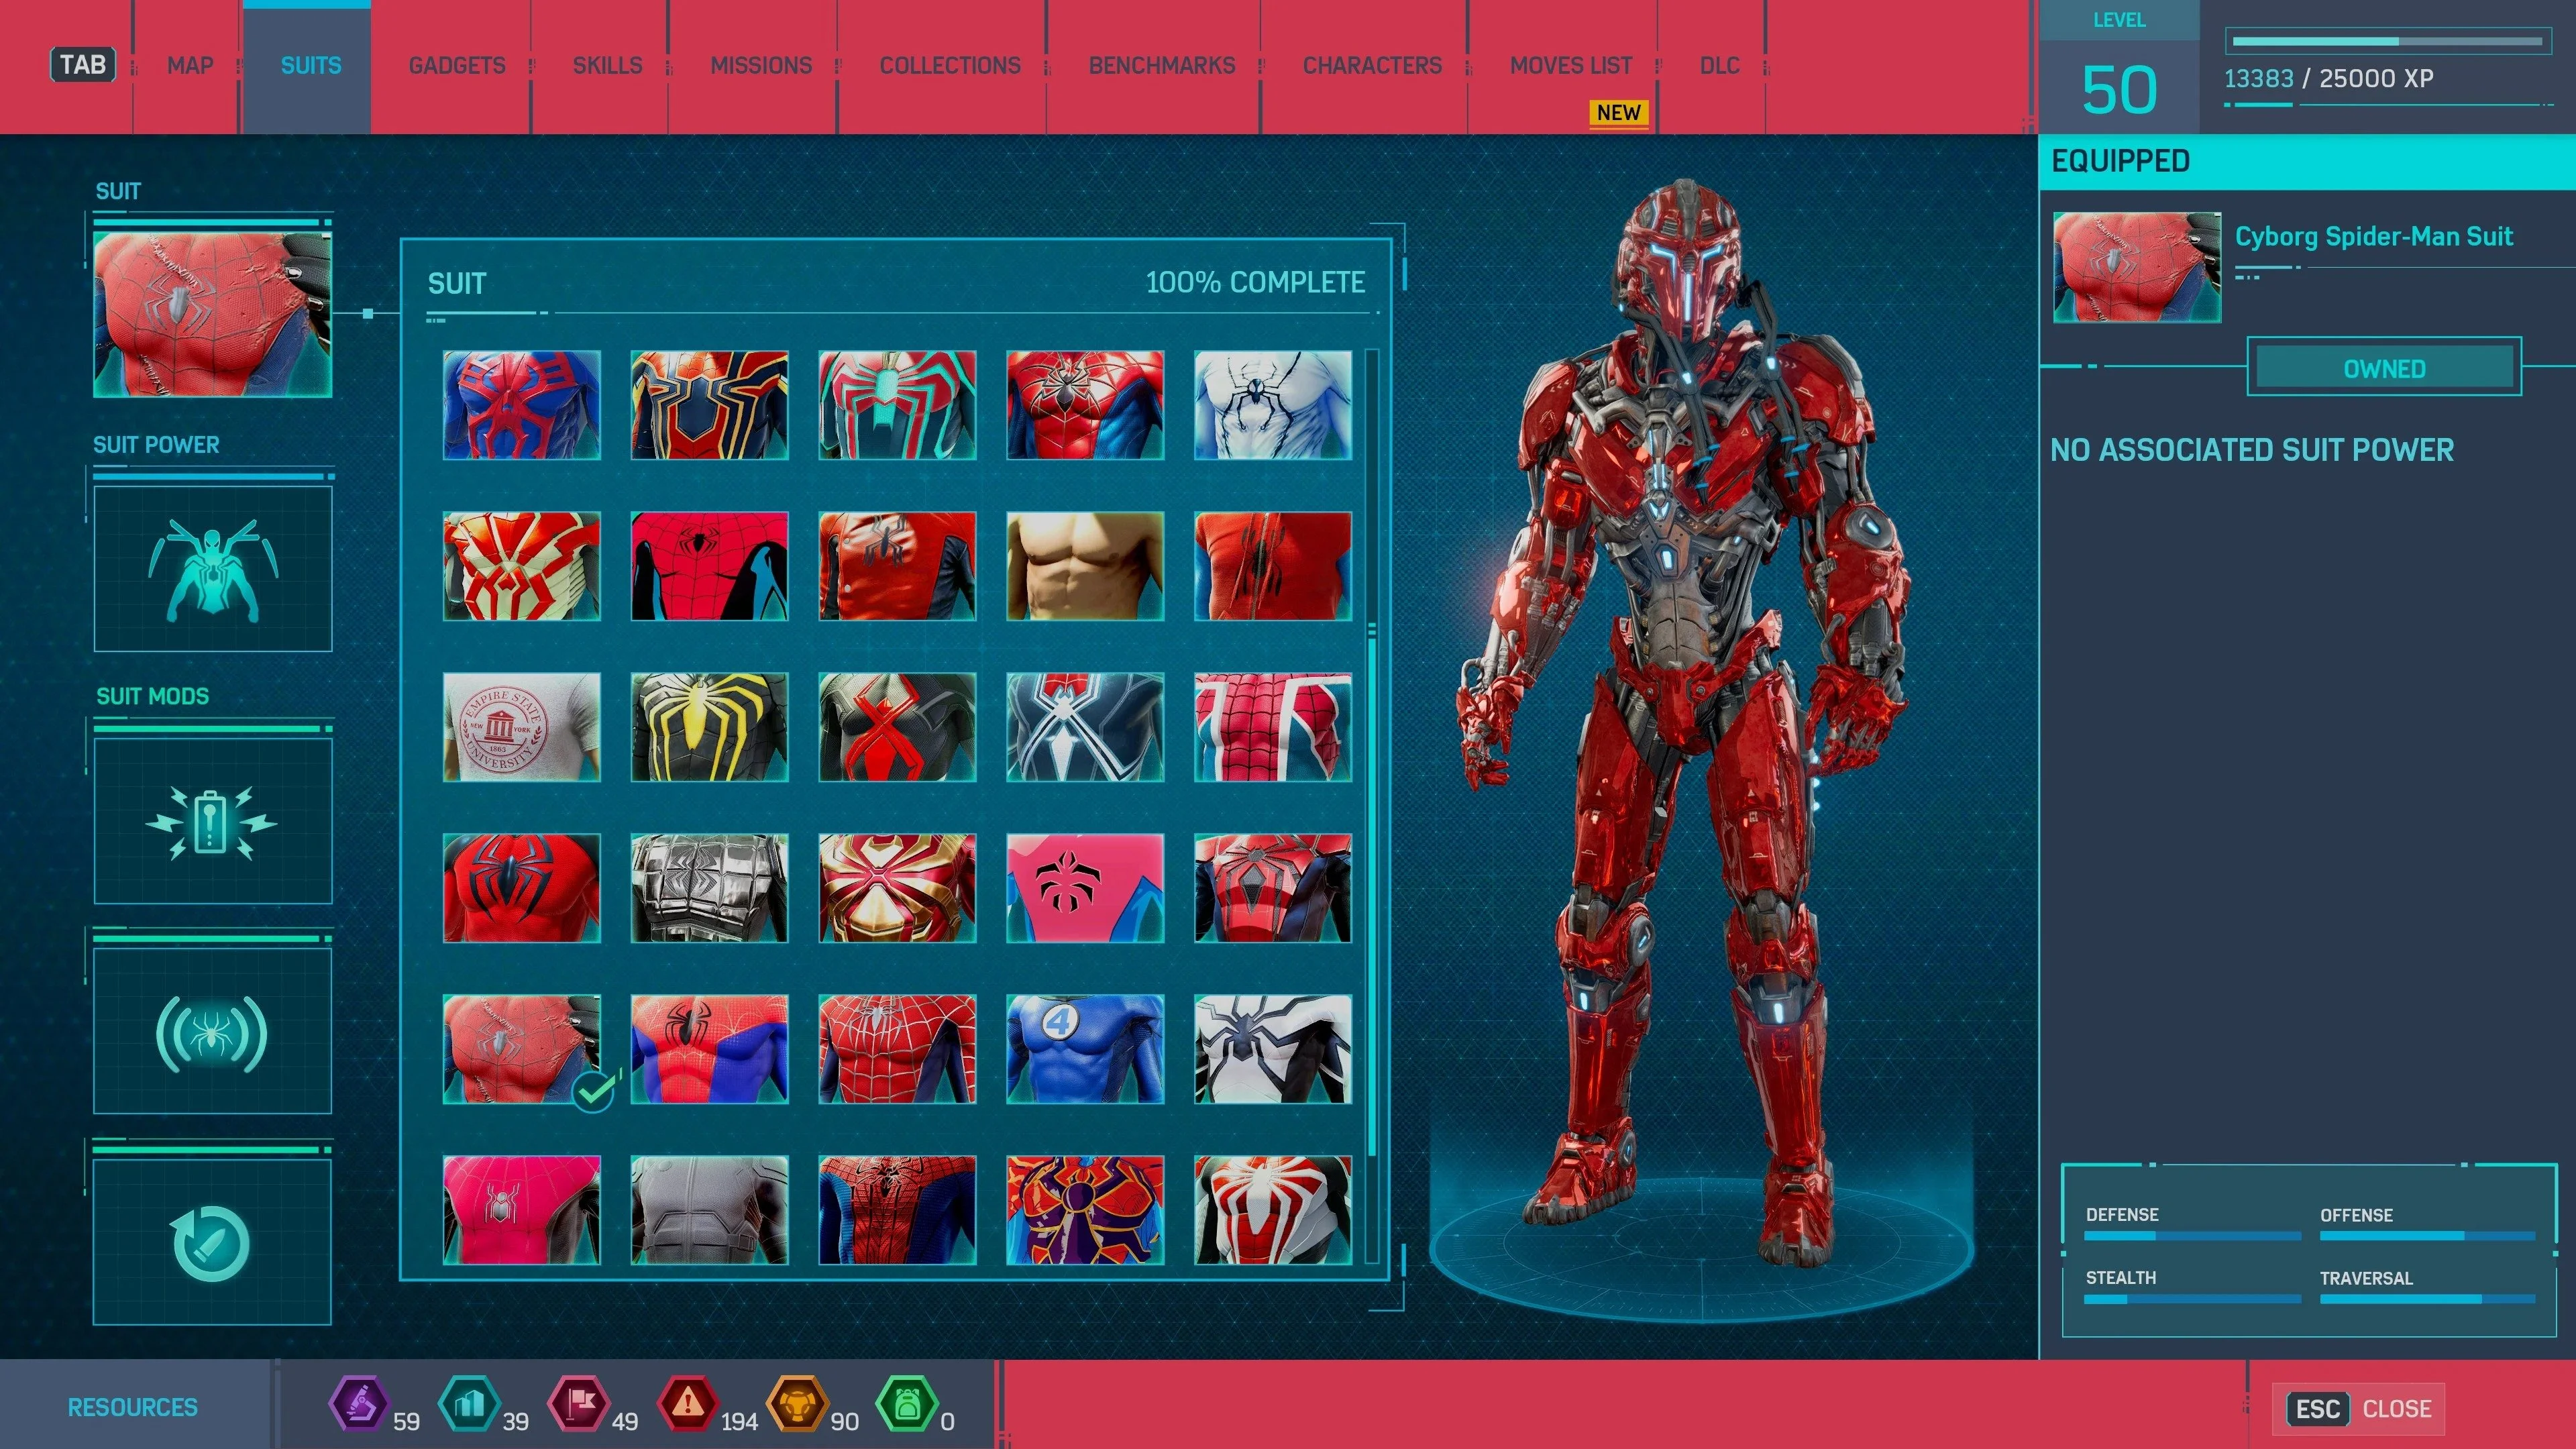Open the Moves List tab
The width and height of the screenshot is (2576, 1449).
(1570, 66)
